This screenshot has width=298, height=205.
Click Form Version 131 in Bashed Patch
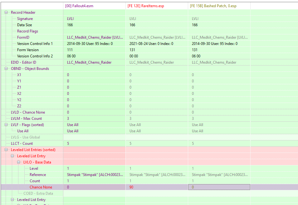pos(195,50)
